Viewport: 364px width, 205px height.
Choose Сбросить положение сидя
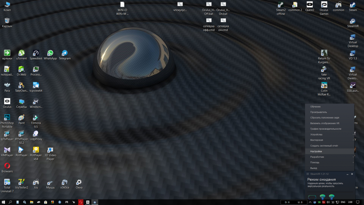tap(330, 118)
